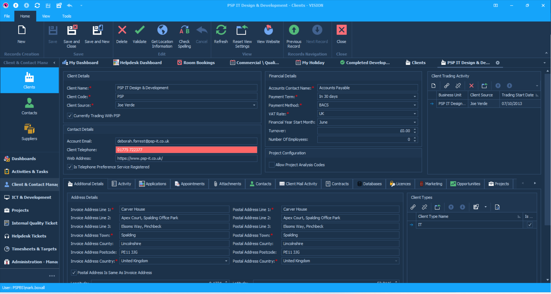Toggle the IT client type checkbox
Viewport: 551px width, 294px height.
coord(530,225)
